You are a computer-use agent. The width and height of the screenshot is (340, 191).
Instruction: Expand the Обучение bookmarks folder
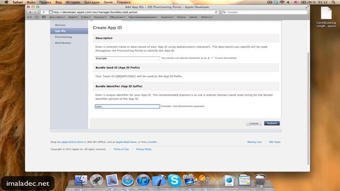[117, 17]
